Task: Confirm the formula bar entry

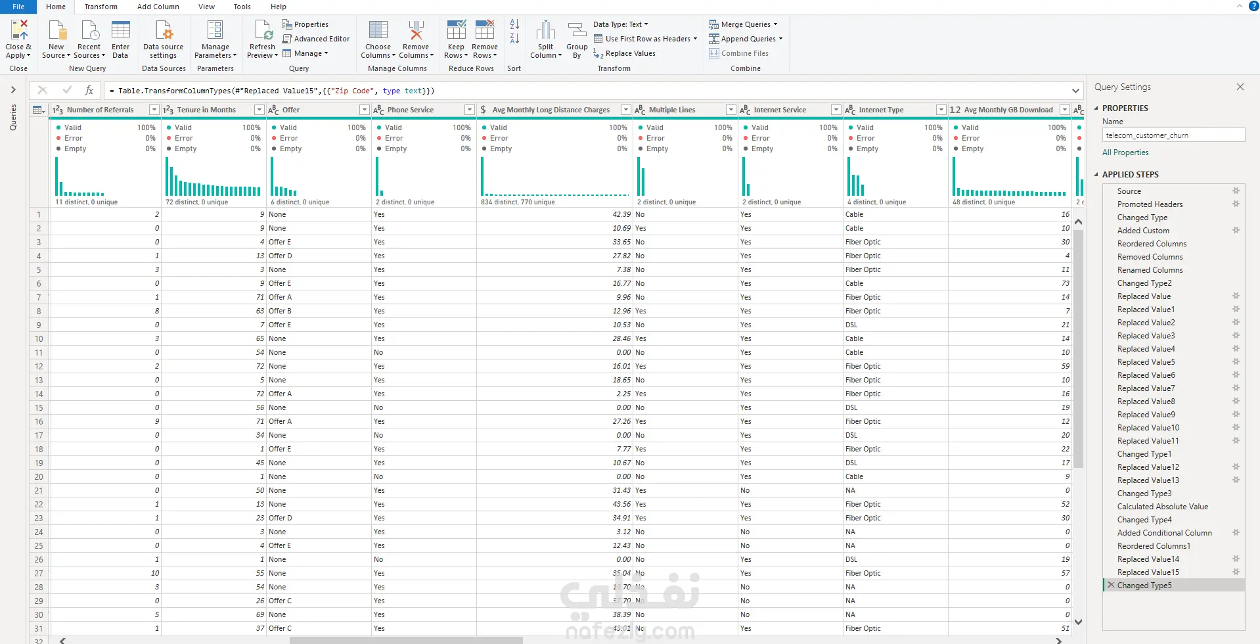Action: (x=66, y=90)
